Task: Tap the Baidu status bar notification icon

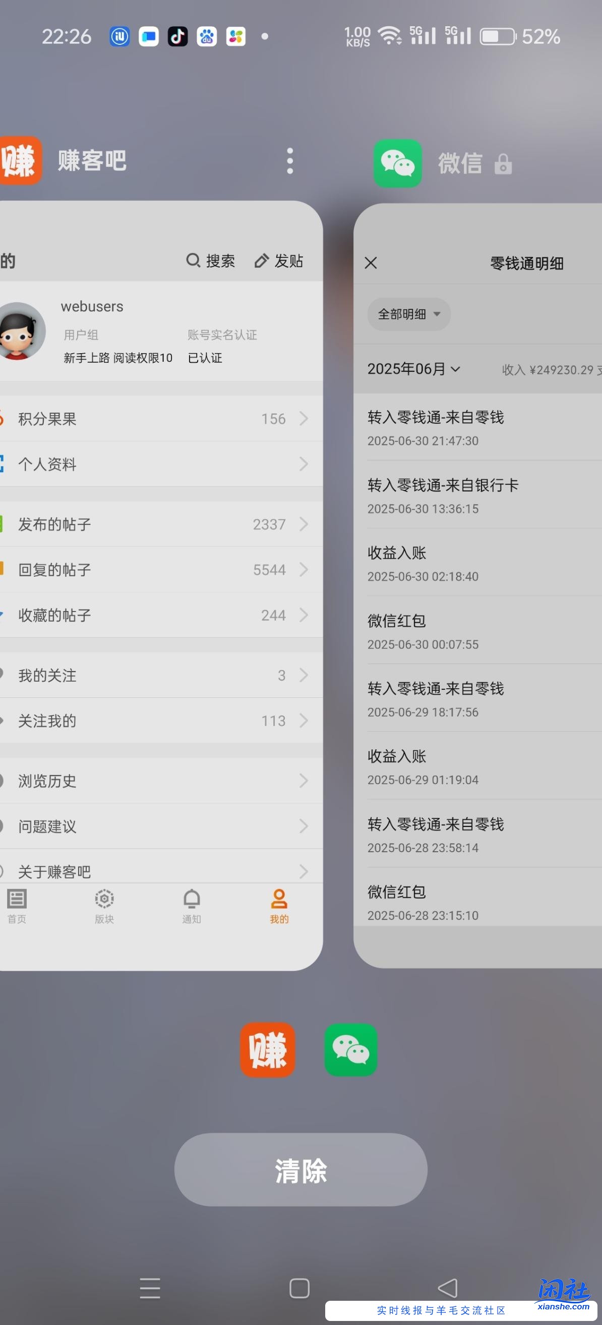Action: (207, 36)
